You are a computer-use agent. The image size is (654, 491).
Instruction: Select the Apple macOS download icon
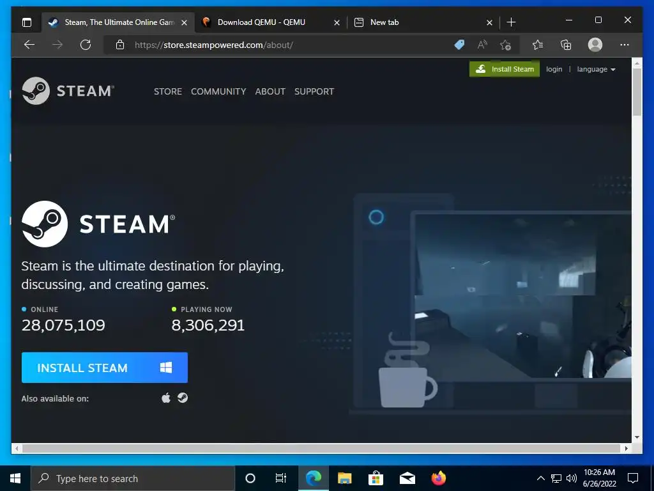(166, 398)
